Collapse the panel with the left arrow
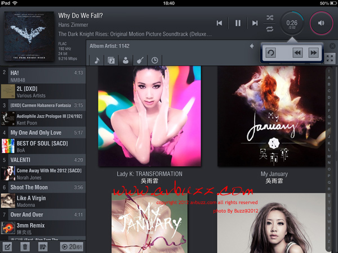Screen dimensions: 338x253 click(x=252, y=46)
